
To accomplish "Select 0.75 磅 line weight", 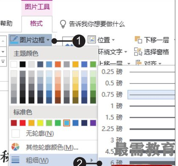I will (x=137, y=94).
